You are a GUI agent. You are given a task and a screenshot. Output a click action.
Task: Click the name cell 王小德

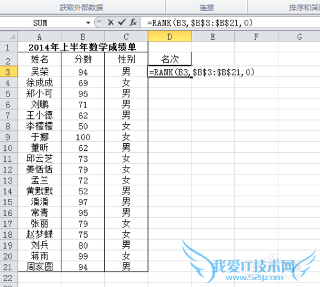[x=40, y=115]
